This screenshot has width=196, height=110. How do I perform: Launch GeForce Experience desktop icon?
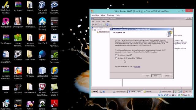click(x=55, y=57)
